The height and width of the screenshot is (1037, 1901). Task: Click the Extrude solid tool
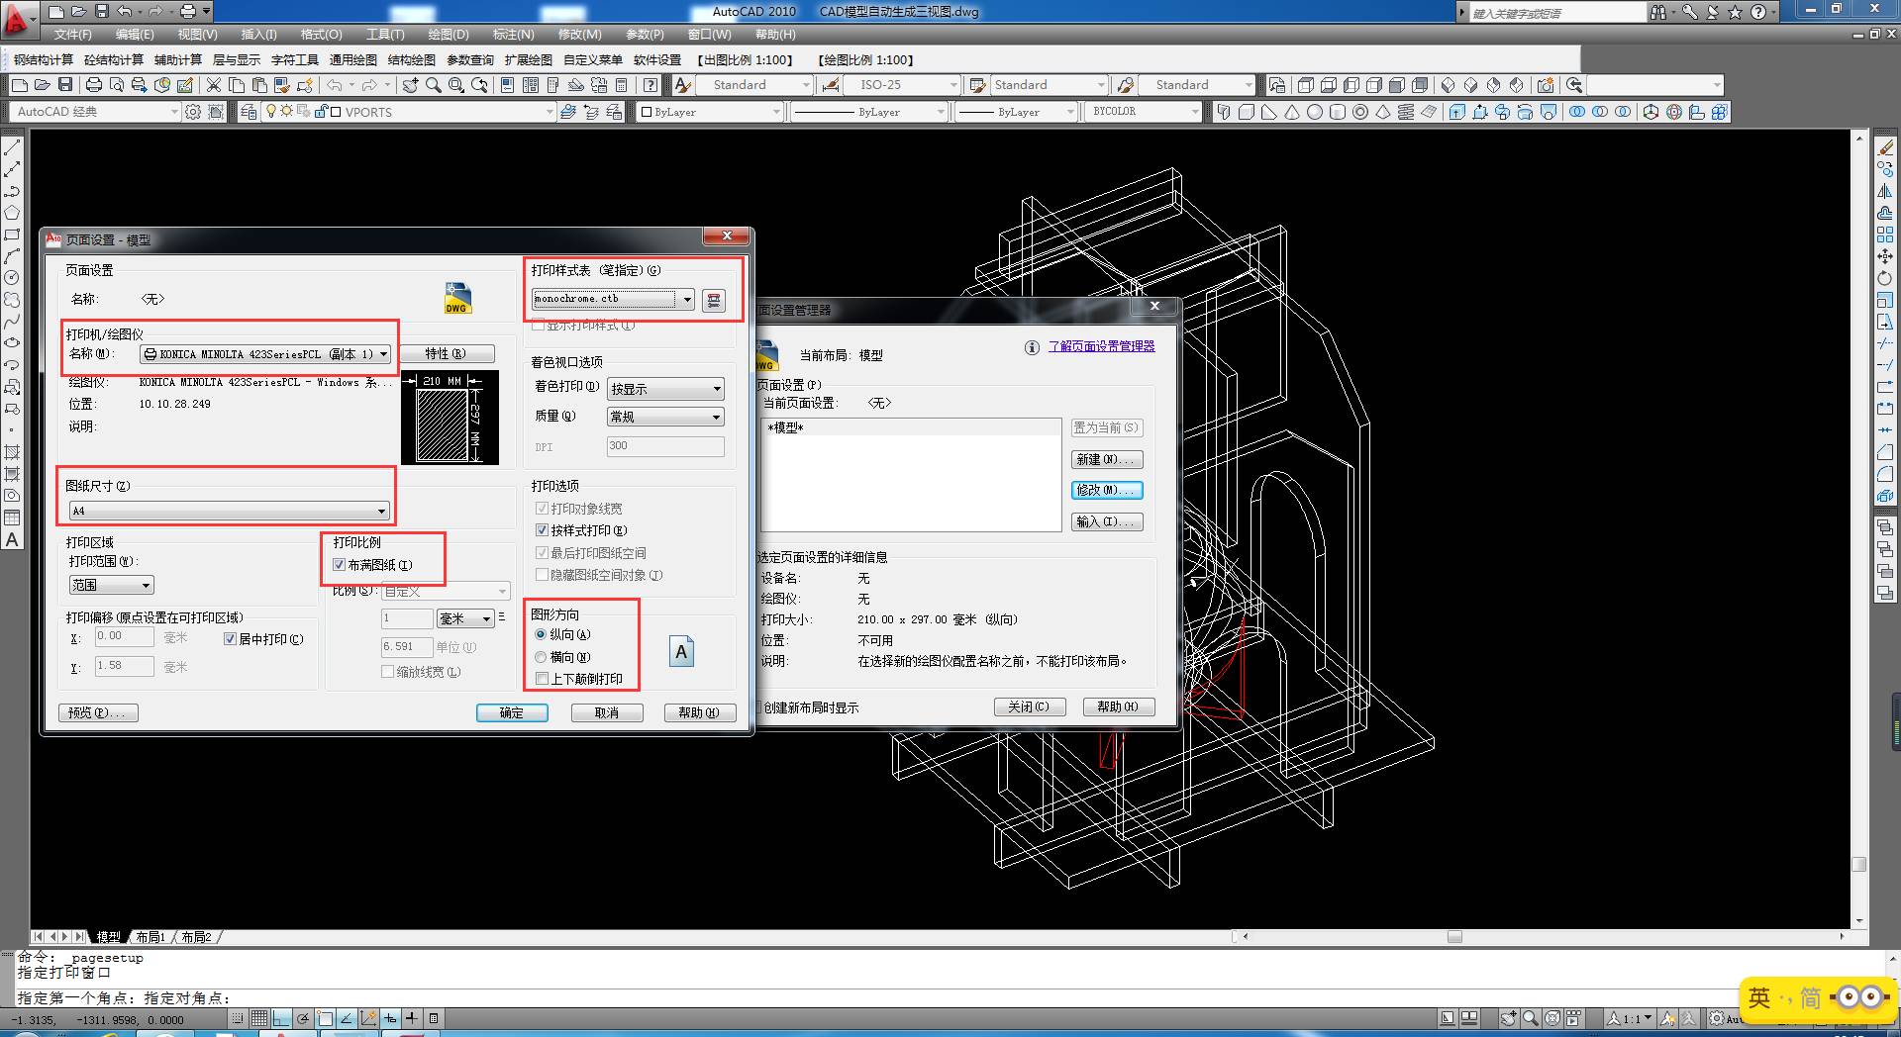[x=1457, y=112]
